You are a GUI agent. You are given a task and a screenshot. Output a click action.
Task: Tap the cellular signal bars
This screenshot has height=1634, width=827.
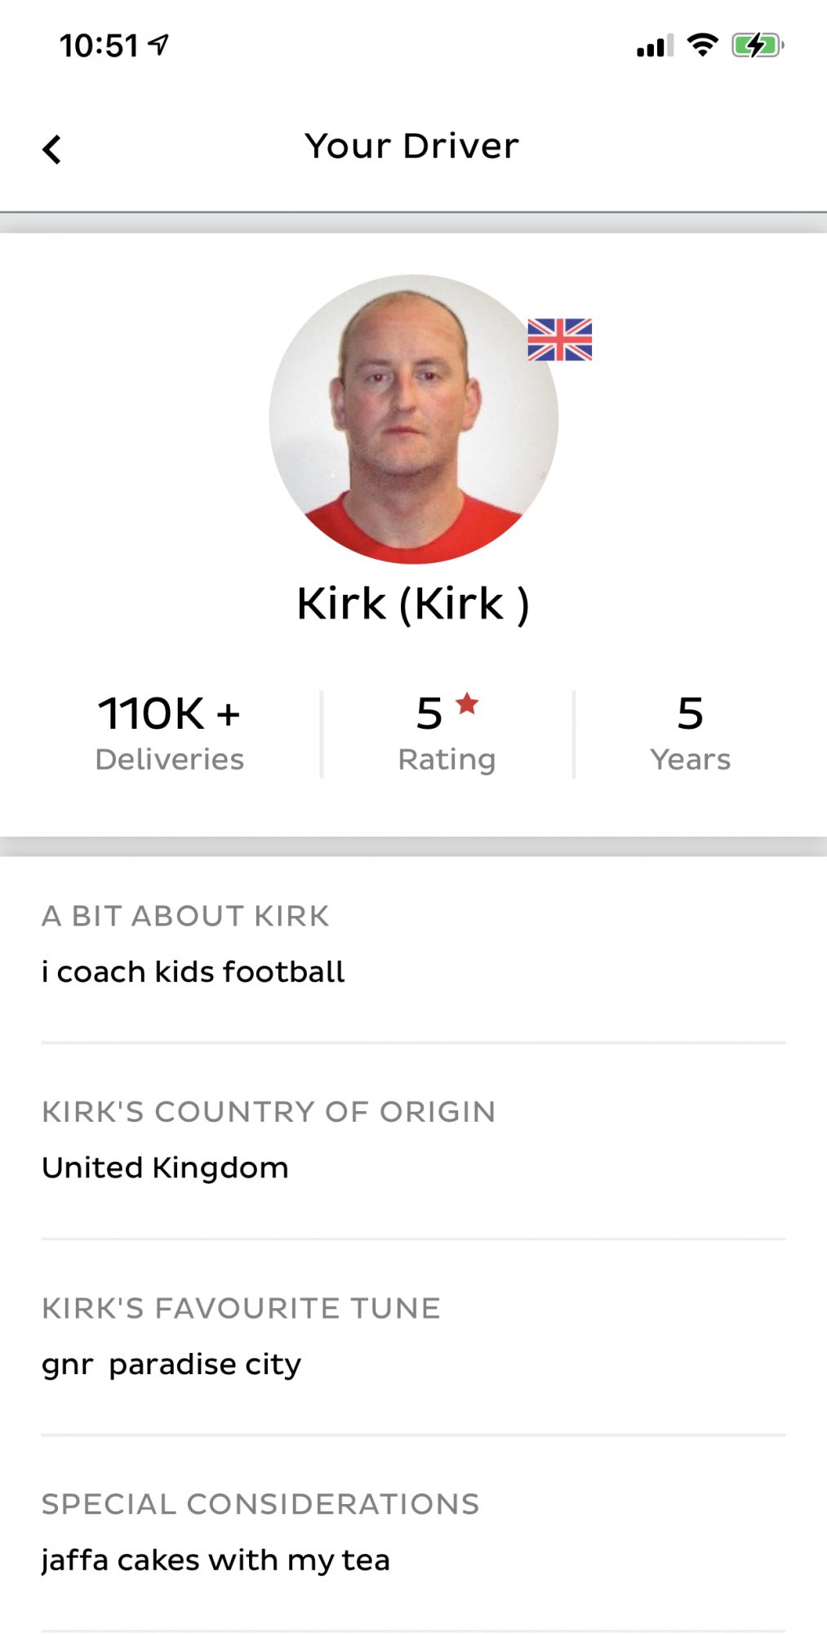point(655,46)
